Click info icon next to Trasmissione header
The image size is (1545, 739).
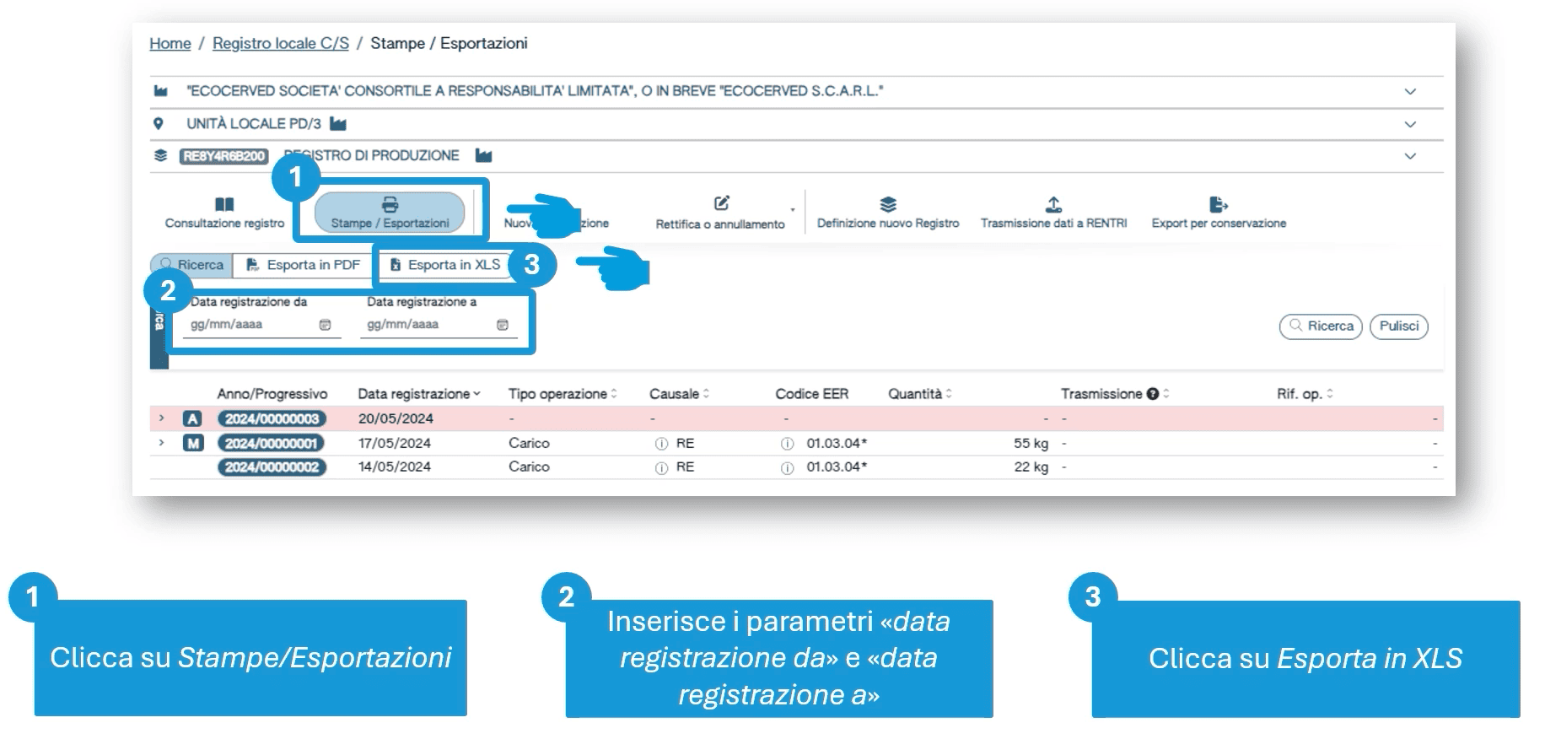1152,394
